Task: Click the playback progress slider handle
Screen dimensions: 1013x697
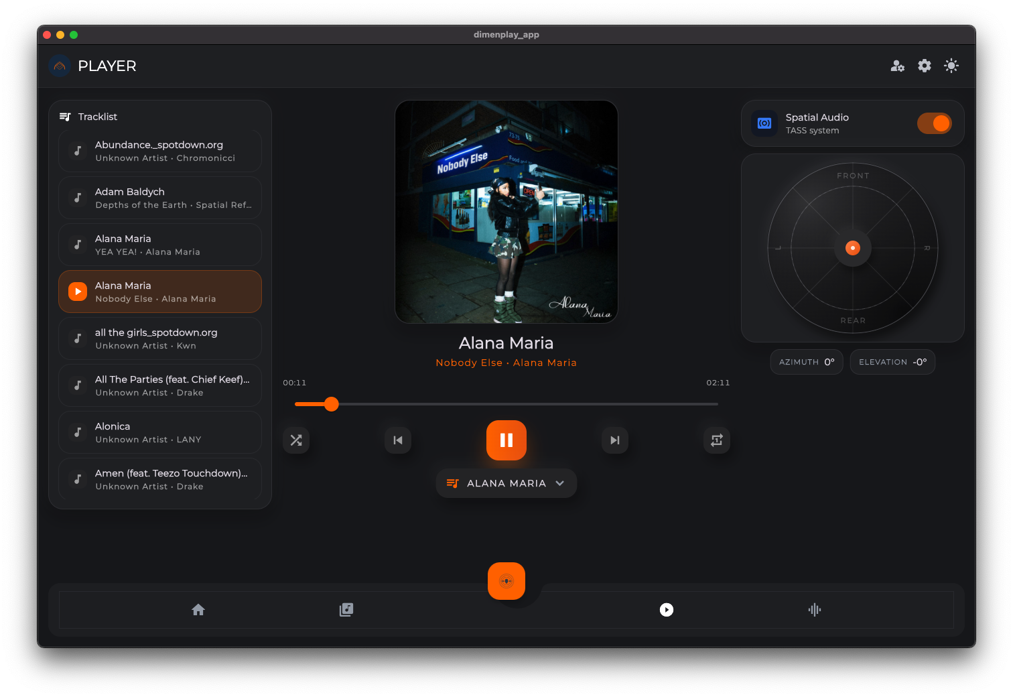Action: point(332,404)
